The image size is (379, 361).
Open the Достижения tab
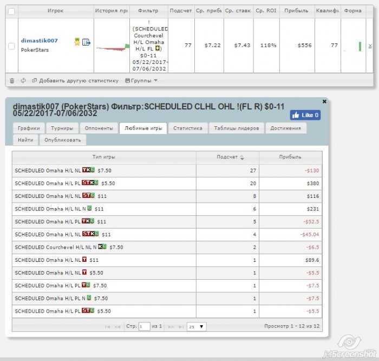point(286,128)
